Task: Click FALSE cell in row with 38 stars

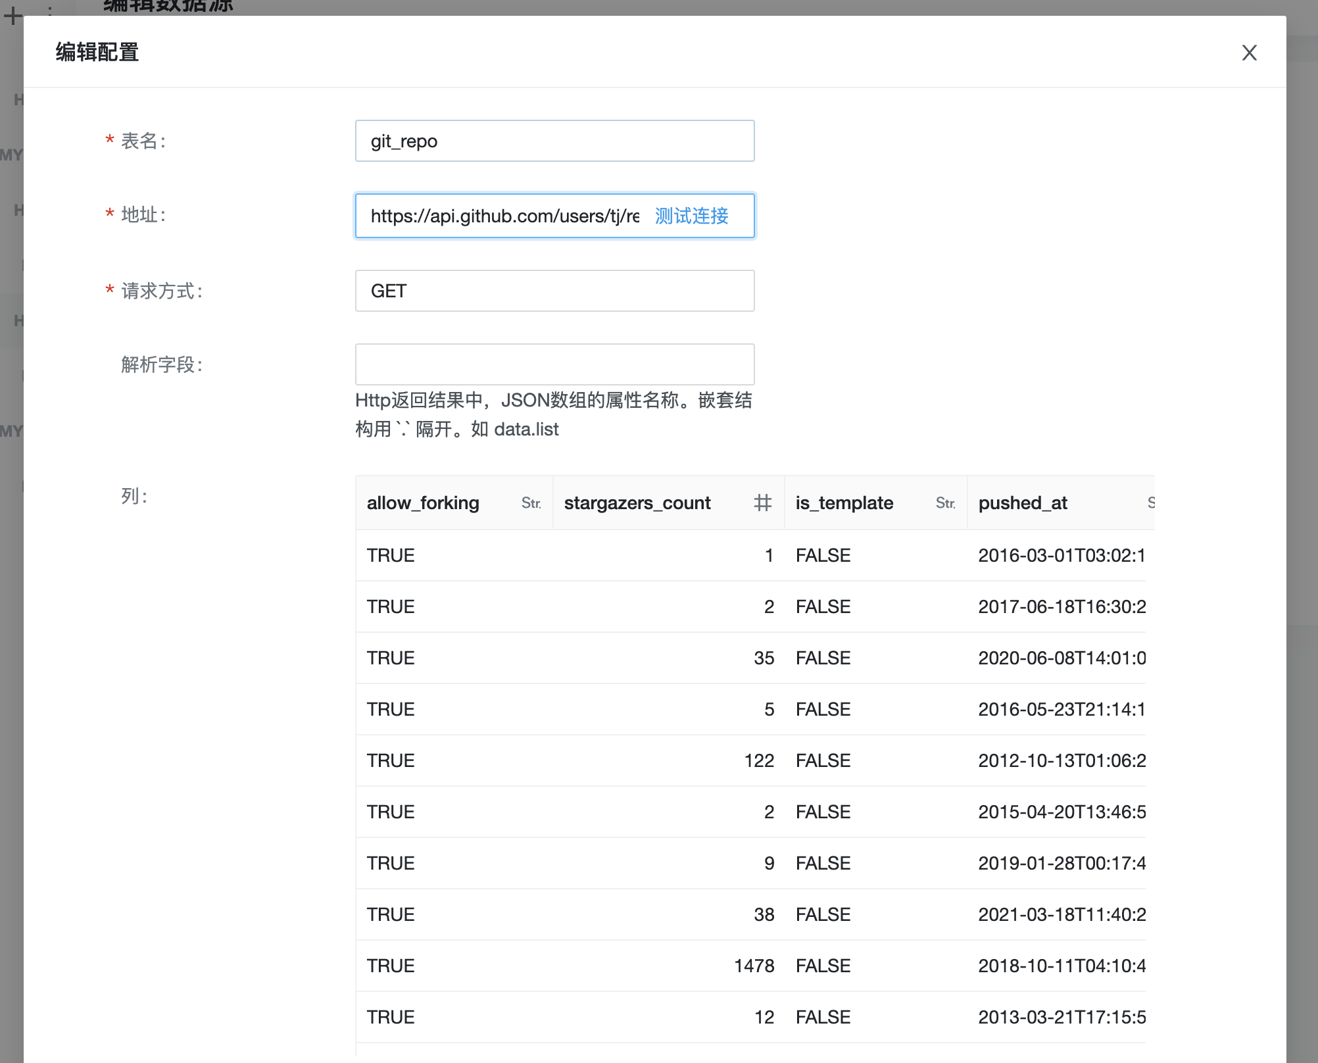Action: (x=823, y=914)
